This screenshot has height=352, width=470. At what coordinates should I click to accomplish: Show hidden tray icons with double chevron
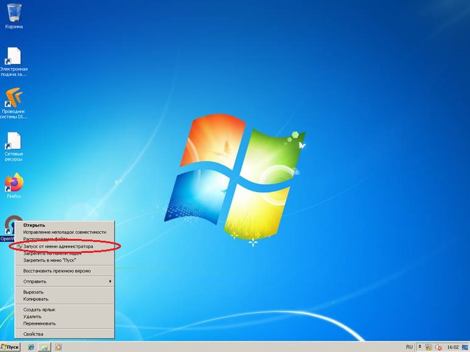[420, 347]
